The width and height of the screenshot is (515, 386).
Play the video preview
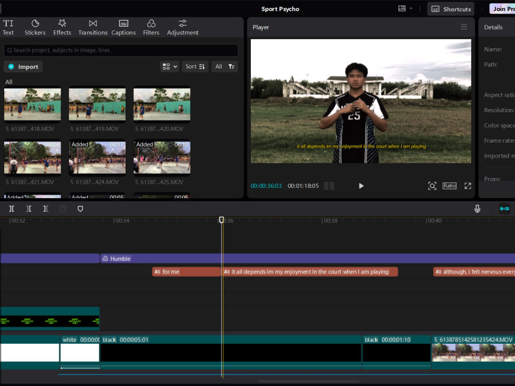point(361,186)
